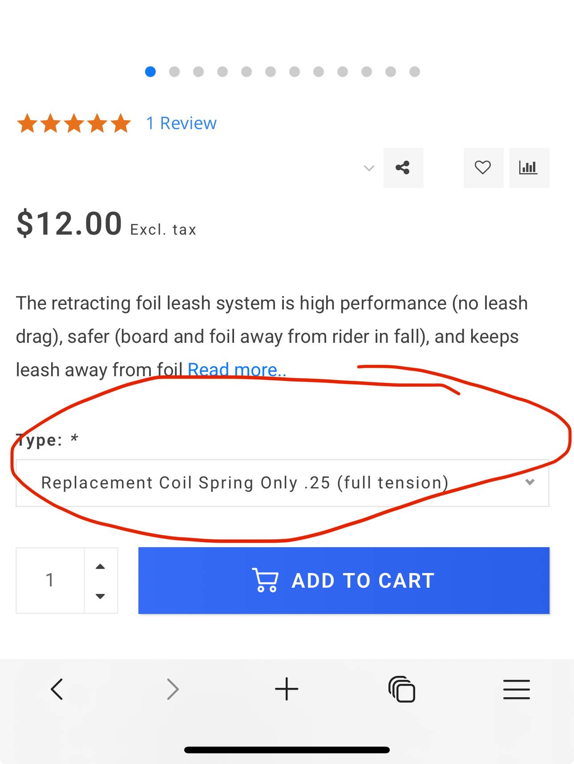This screenshot has width=574, height=764.
Task: Click the quantity input field
Action: [50, 581]
